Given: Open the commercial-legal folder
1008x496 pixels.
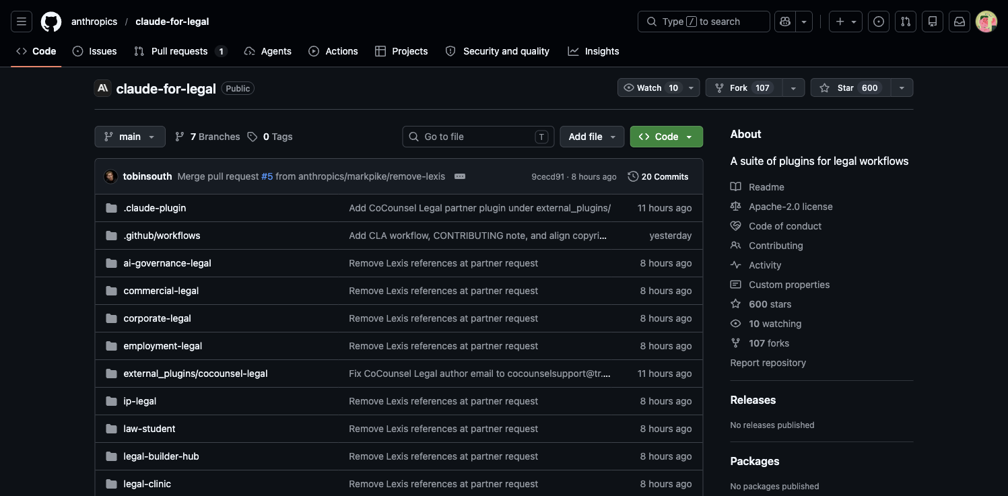Looking at the screenshot, I should (x=161, y=291).
